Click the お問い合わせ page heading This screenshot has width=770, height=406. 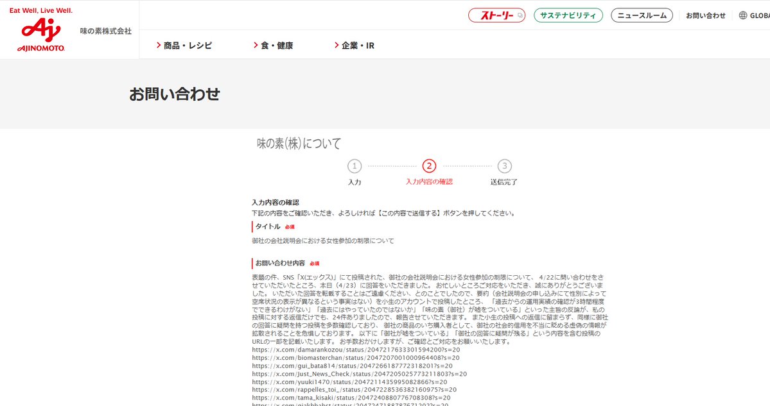pos(174,94)
